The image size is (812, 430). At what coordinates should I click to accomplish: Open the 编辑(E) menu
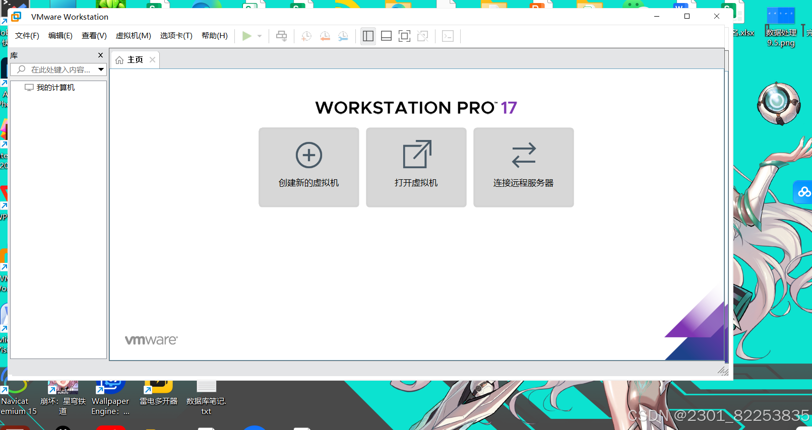[60, 36]
